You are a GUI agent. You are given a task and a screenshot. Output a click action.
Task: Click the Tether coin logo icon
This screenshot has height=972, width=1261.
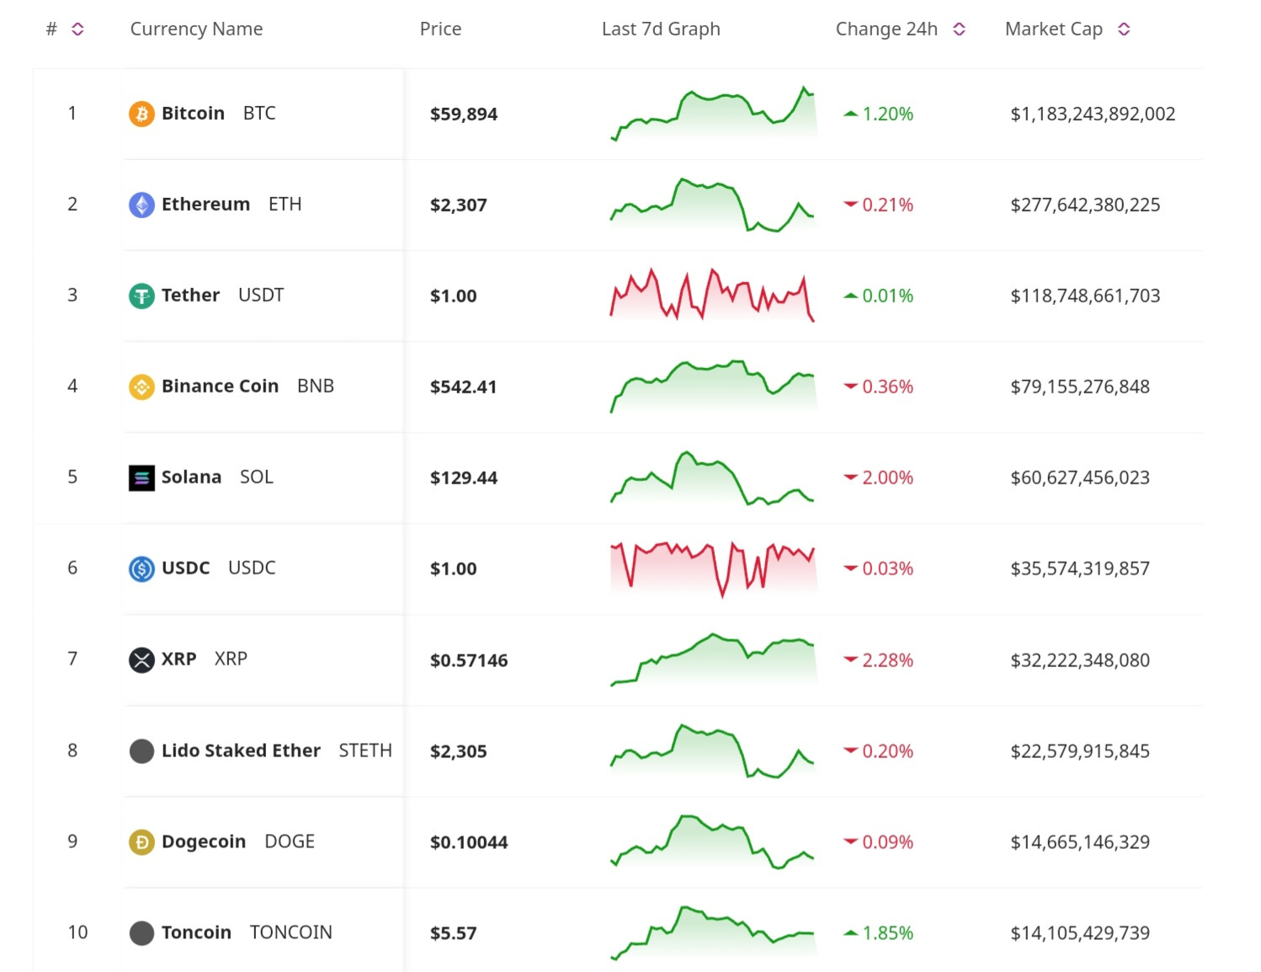click(141, 296)
